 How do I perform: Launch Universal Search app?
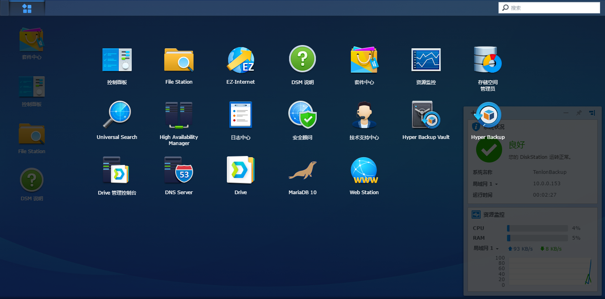pyautogui.click(x=117, y=115)
